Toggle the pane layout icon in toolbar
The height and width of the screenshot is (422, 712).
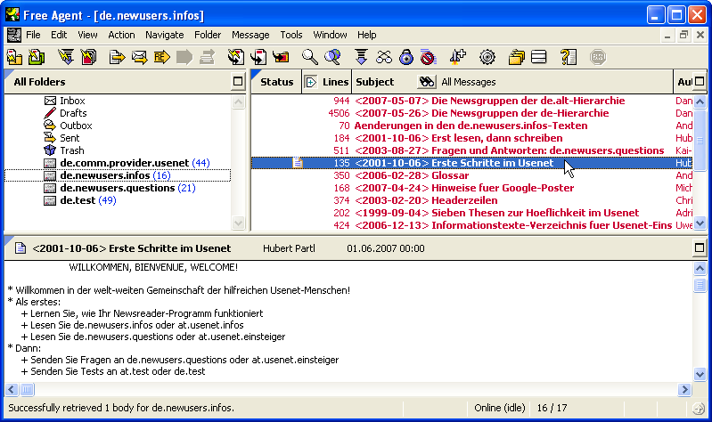(538, 58)
